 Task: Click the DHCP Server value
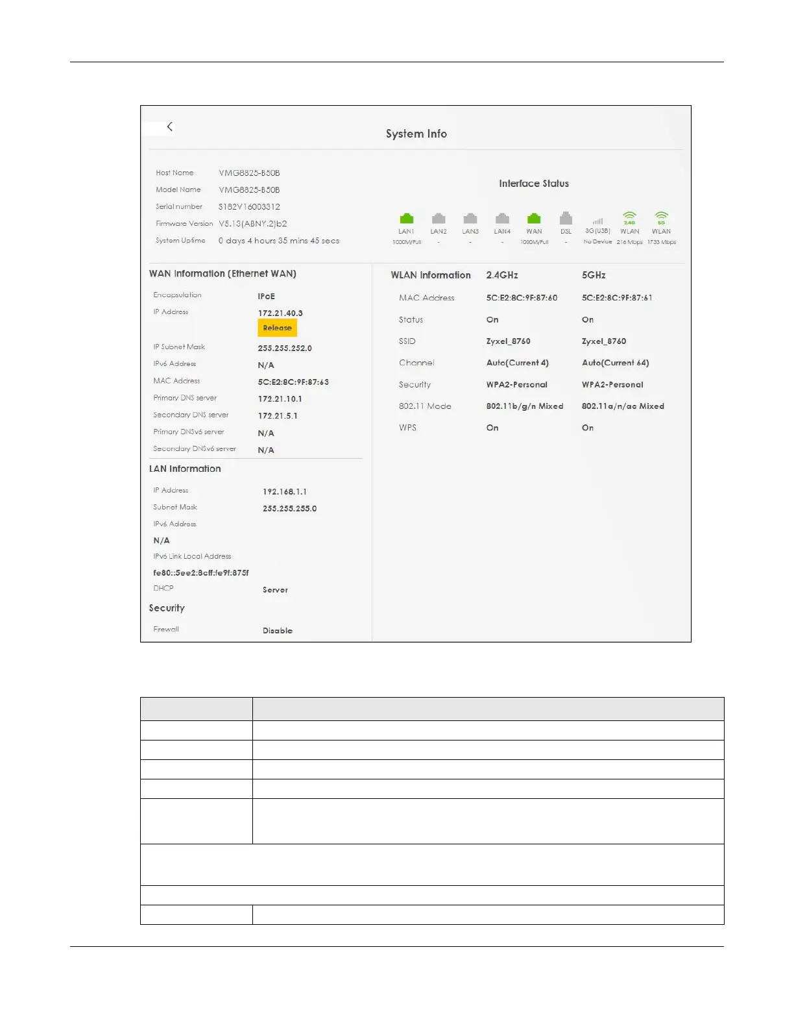275,590
